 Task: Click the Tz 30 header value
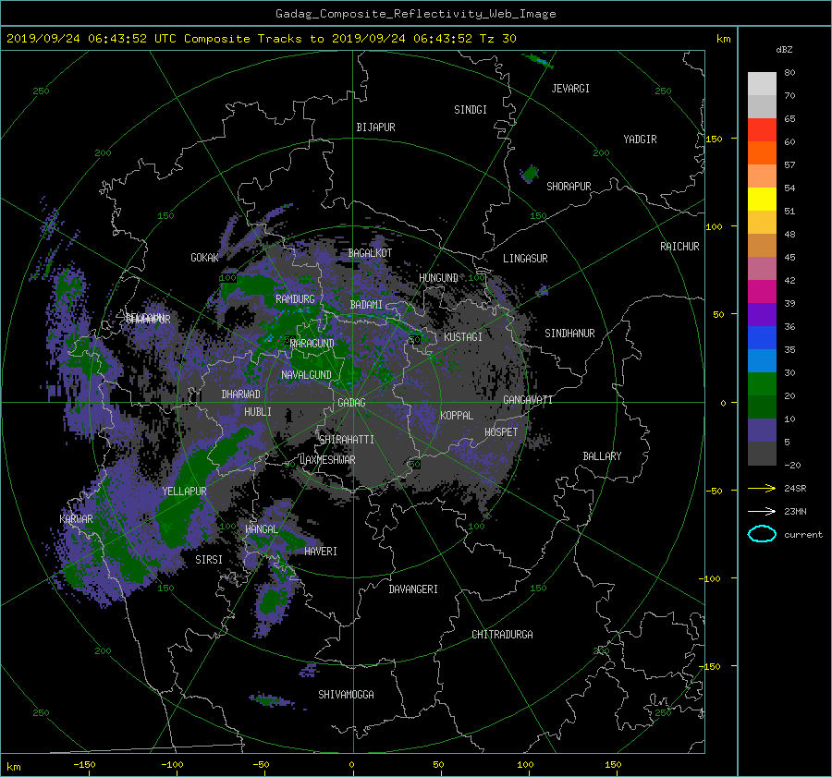click(497, 38)
